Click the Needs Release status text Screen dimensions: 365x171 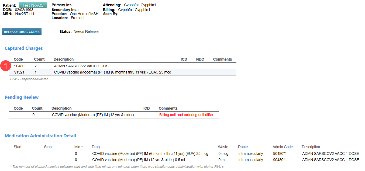(86, 32)
